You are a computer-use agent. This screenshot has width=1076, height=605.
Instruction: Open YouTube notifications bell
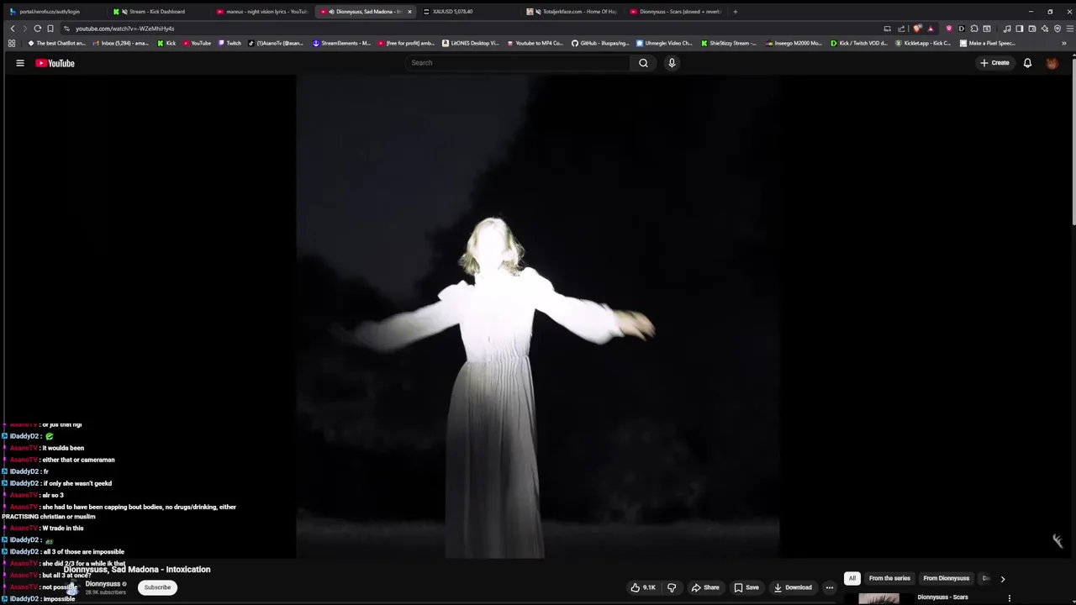pyautogui.click(x=1027, y=63)
